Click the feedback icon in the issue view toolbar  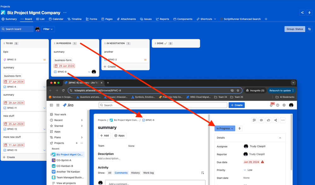point(254,120)
